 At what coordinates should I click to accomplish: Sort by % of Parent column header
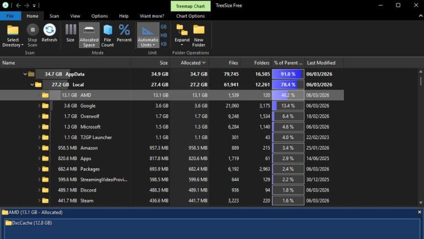tap(288, 63)
